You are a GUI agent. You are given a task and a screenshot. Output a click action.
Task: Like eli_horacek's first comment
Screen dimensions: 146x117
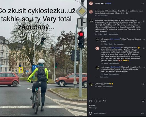144,21
